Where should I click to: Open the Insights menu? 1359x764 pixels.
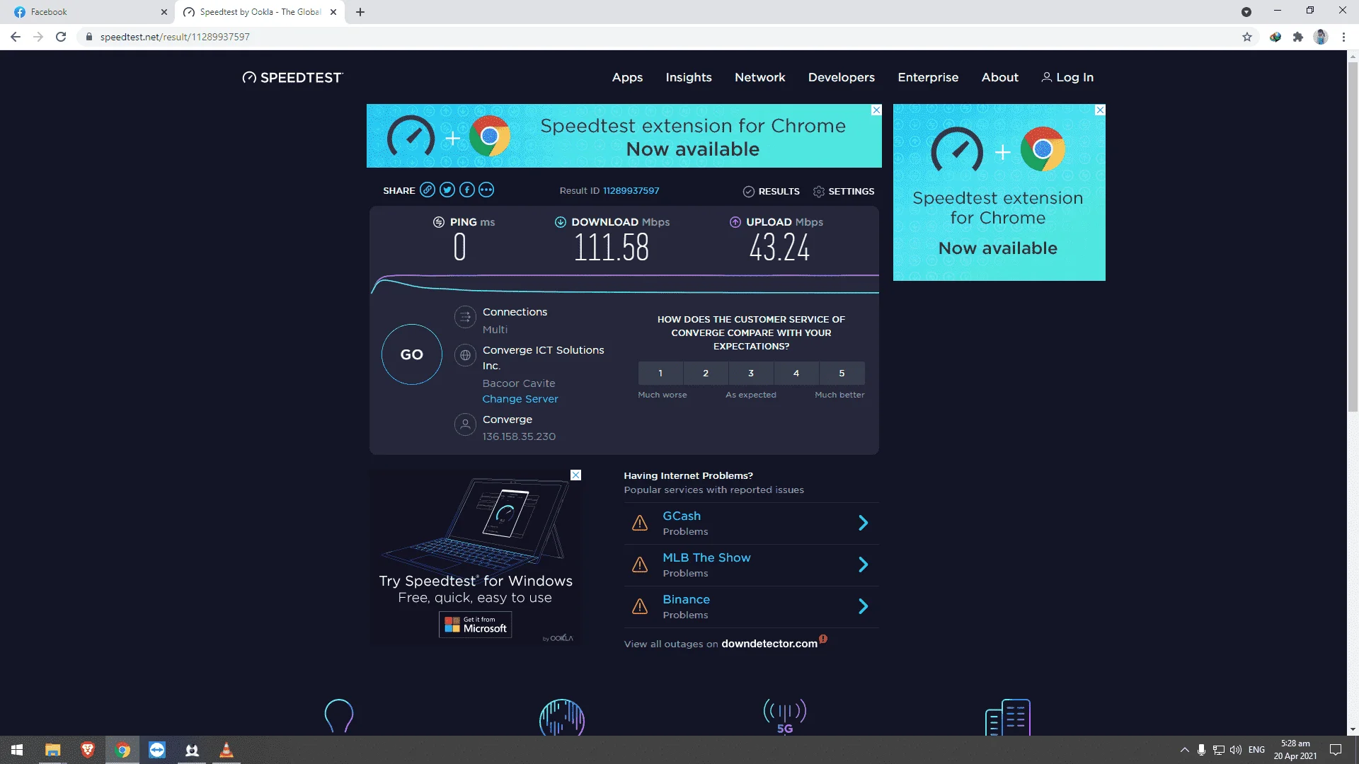689,77
